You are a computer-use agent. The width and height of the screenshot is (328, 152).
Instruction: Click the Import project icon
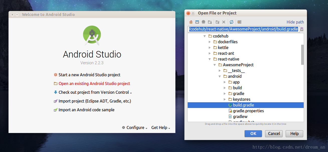pos(56,101)
